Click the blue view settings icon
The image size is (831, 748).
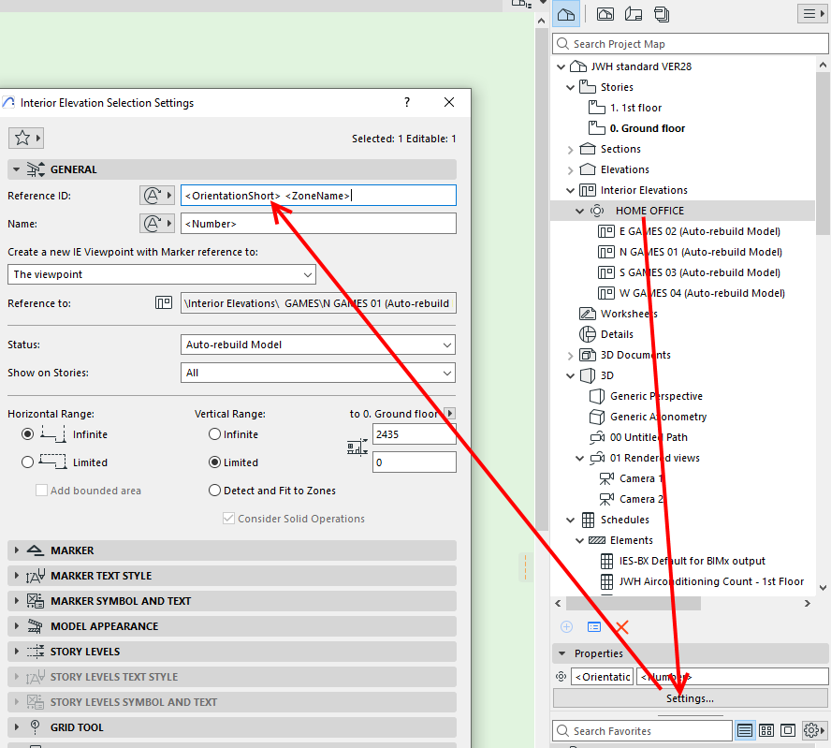594,627
